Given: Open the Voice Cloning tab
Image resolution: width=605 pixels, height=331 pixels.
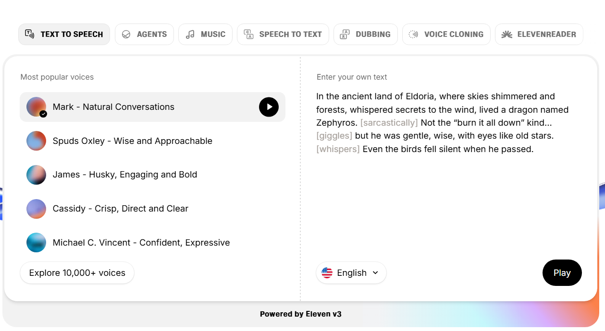Looking at the screenshot, I should click(x=446, y=35).
